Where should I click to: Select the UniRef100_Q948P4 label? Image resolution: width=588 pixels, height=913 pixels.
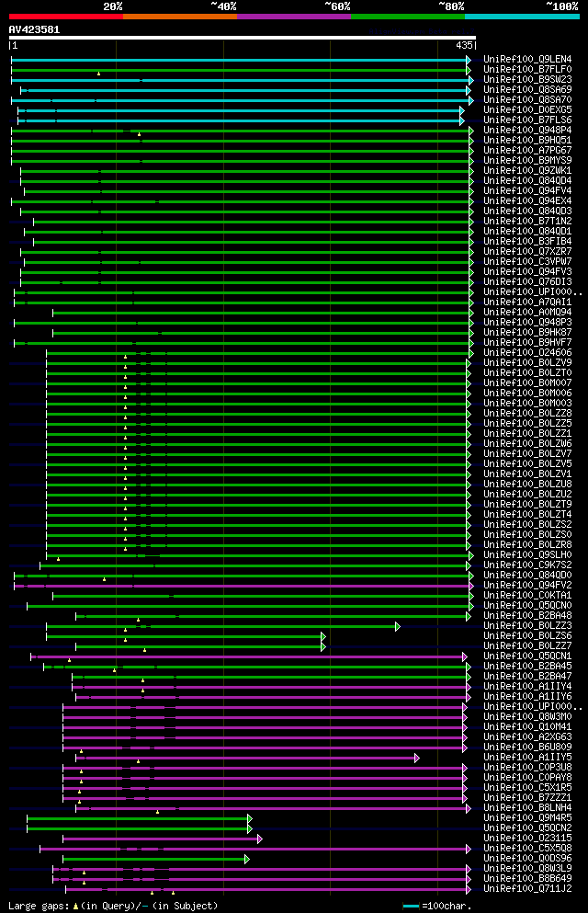coord(527,130)
